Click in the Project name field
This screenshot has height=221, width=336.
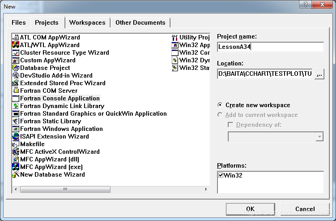270,47
